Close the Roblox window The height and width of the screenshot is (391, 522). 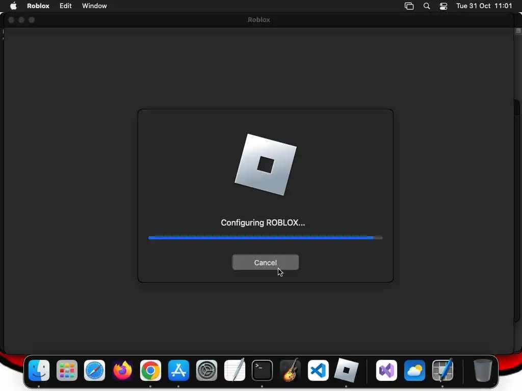(11, 20)
